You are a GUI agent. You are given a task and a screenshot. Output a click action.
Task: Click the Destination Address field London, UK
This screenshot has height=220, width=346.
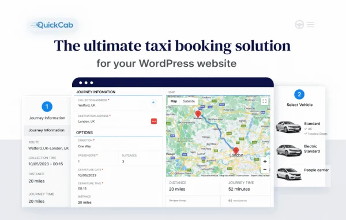pos(118,119)
